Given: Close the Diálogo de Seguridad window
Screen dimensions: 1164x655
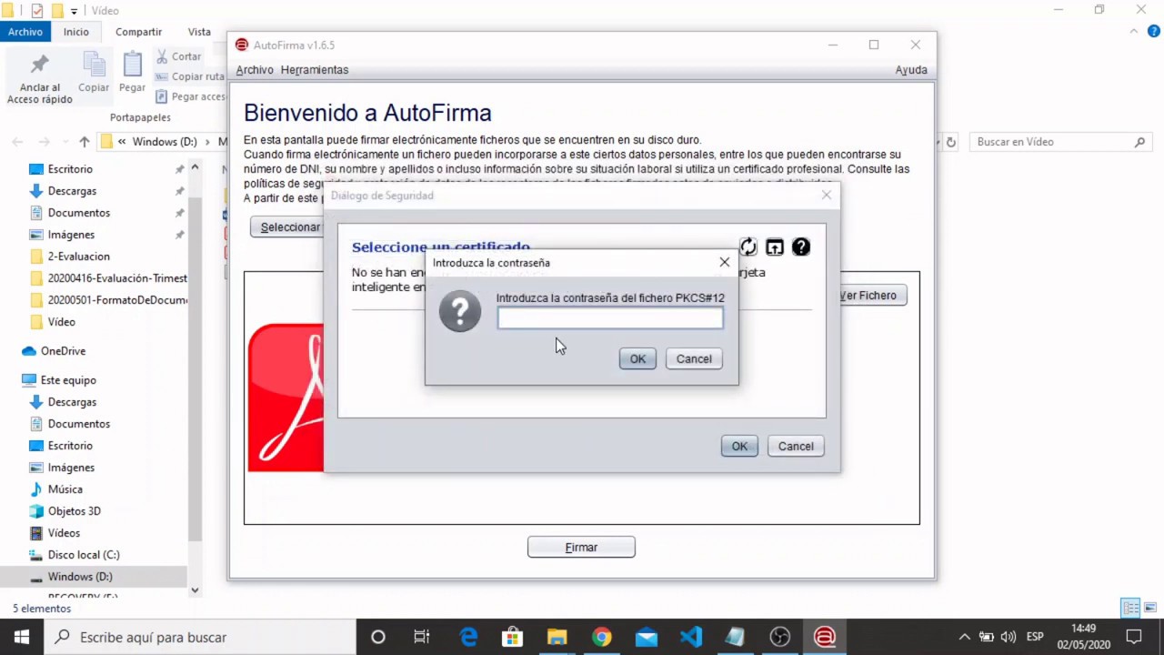Looking at the screenshot, I should tap(826, 195).
